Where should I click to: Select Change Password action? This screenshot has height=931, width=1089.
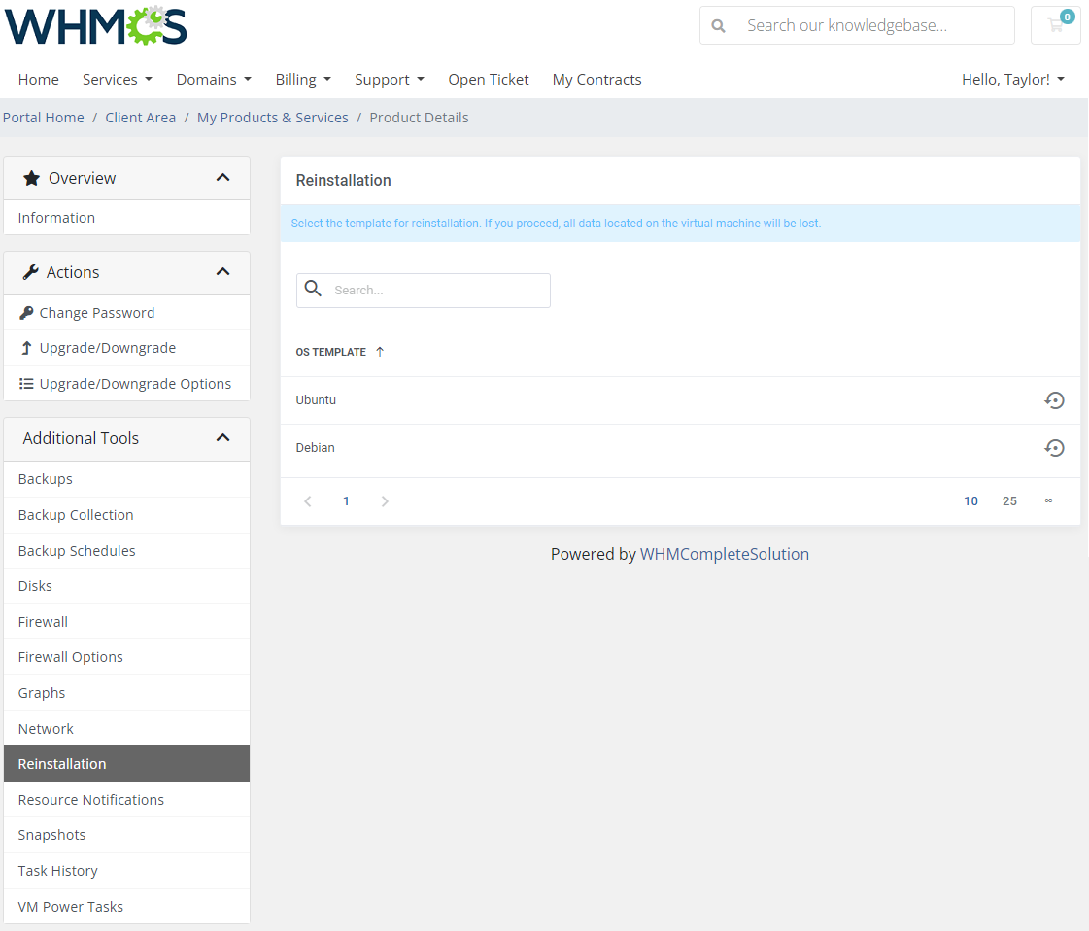[x=126, y=313]
